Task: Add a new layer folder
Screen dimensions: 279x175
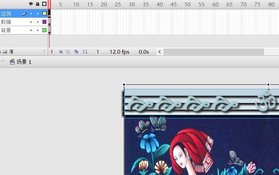Action: tap(5, 52)
